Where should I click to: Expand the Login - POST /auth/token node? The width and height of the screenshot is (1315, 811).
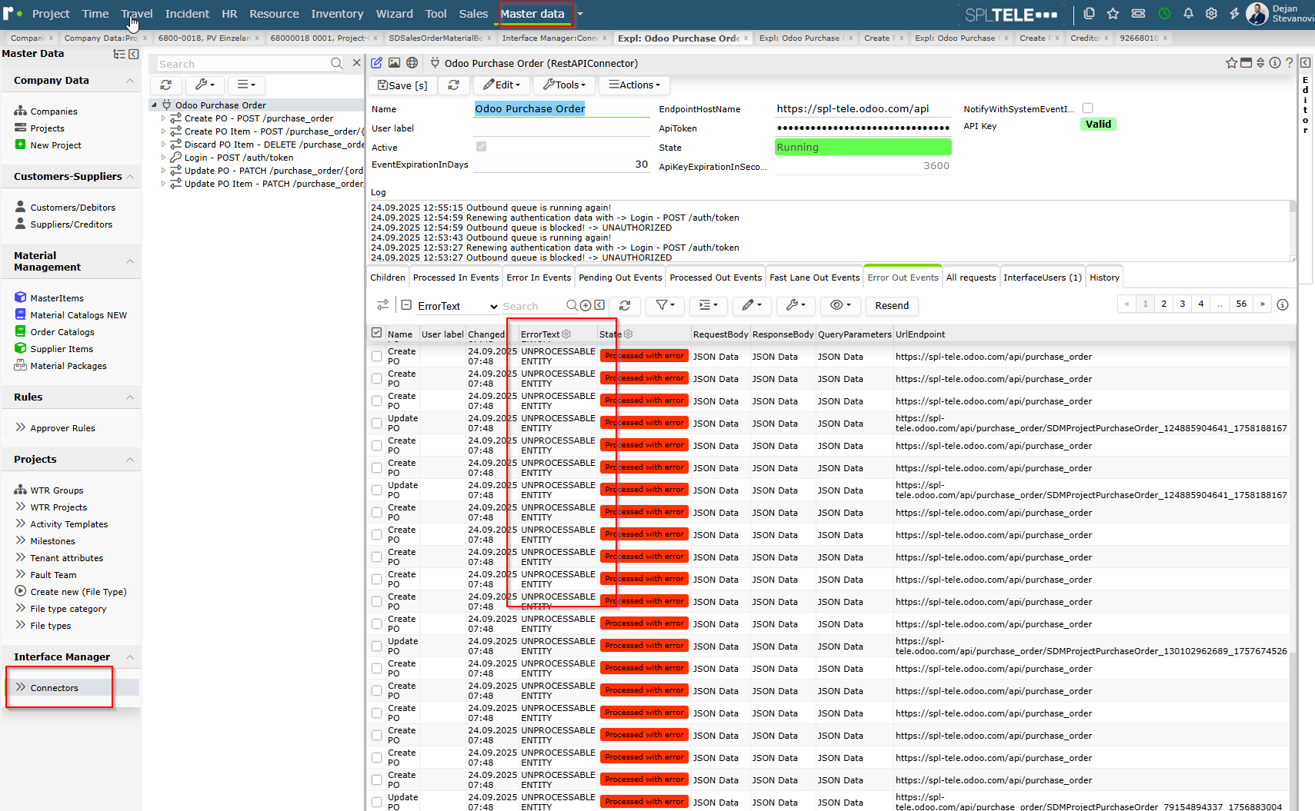click(x=163, y=158)
